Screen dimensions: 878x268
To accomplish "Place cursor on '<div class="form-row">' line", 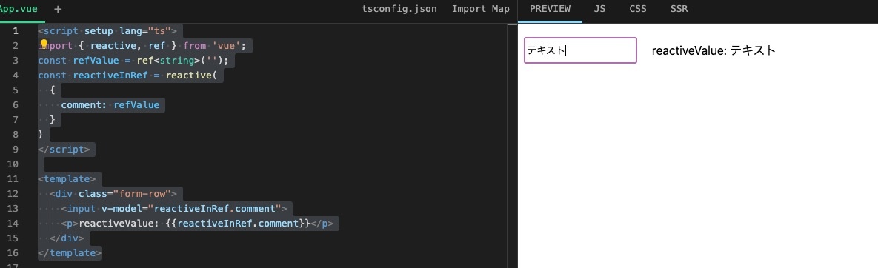I will coord(113,193).
